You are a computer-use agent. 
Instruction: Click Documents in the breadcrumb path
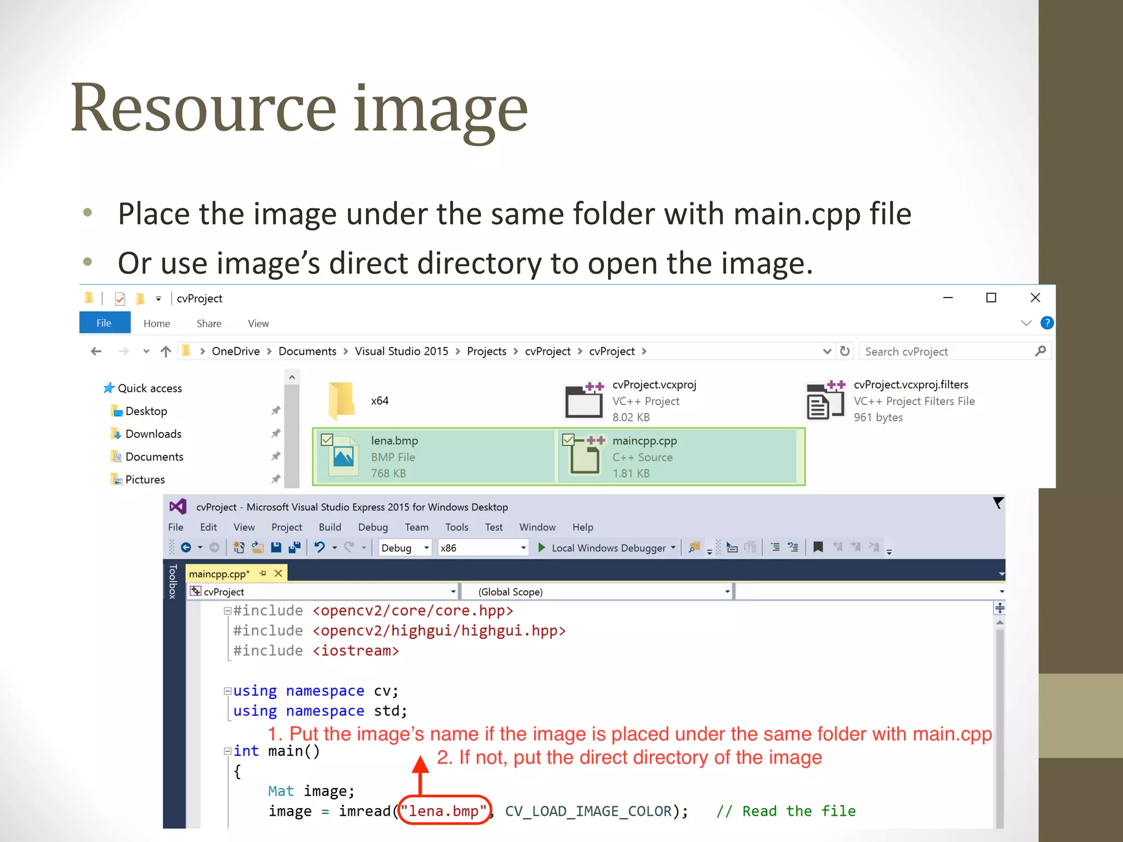tap(307, 351)
